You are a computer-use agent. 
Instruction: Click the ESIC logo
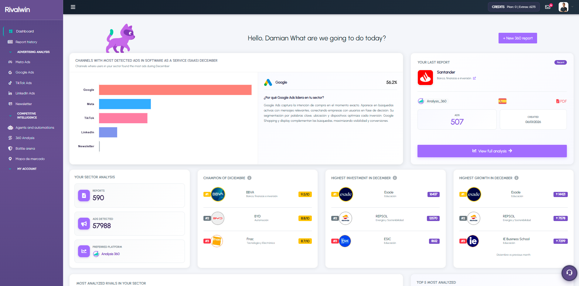click(345, 241)
